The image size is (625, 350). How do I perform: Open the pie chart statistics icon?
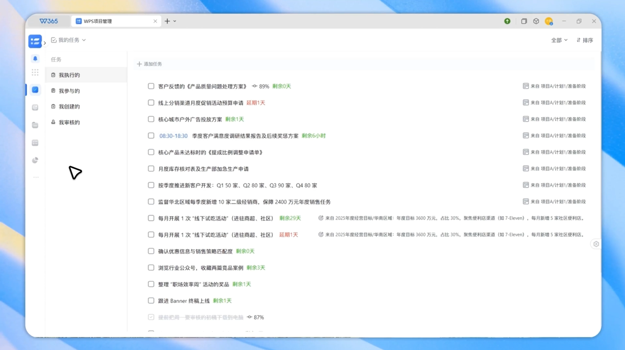coord(35,160)
